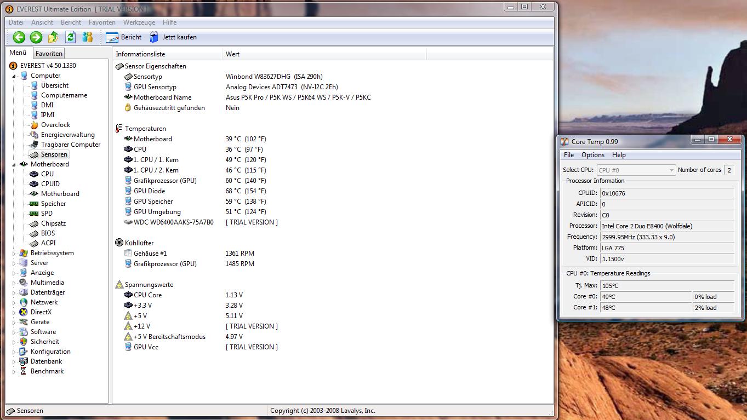Select the Chipsatz tree item
This screenshot has width=747, height=420.
tap(54, 223)
